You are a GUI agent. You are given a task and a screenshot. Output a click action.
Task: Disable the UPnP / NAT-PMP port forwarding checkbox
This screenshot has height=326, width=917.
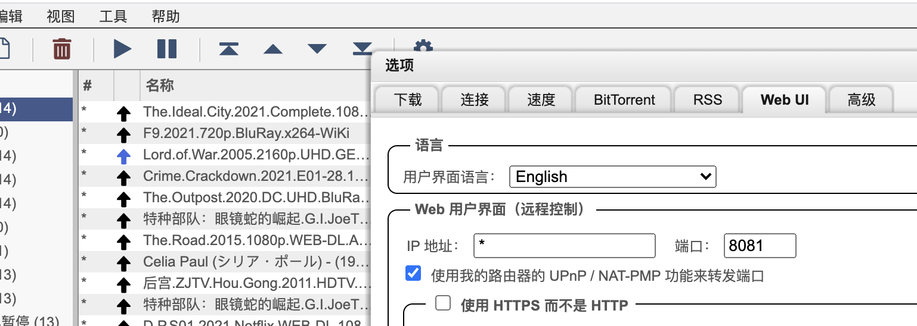click(413, 274)
